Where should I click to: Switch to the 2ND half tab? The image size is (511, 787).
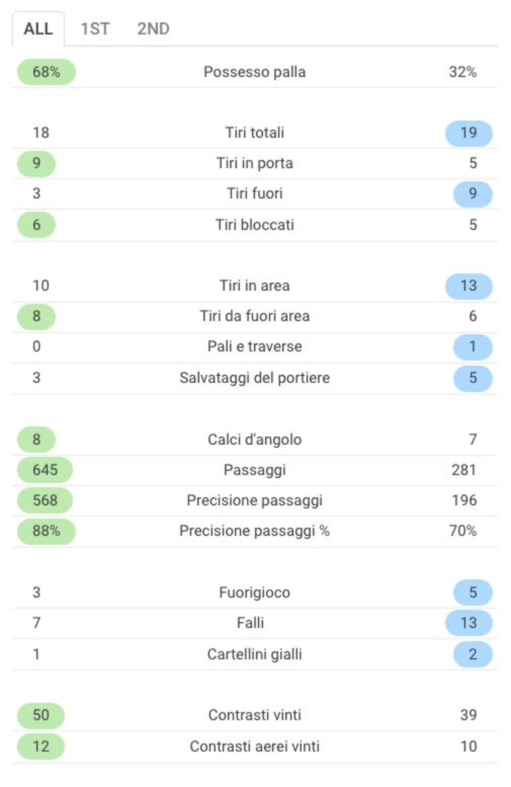153,29
